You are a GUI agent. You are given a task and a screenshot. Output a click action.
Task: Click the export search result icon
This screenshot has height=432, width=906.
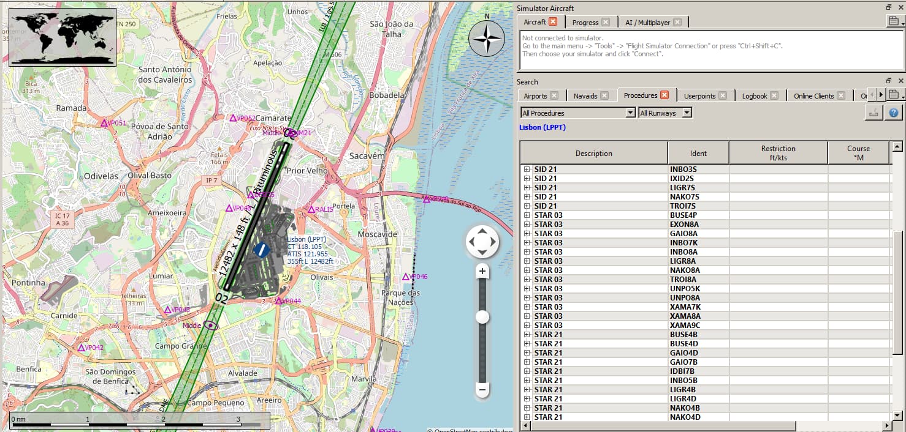[873, 112]
